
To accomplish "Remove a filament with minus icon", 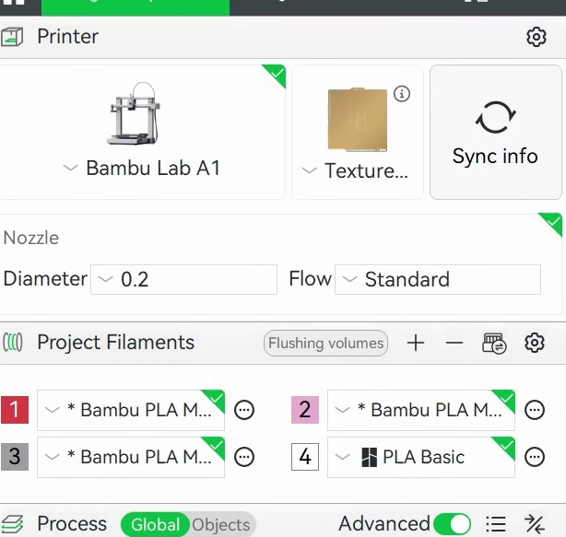I will click(454, 343).
